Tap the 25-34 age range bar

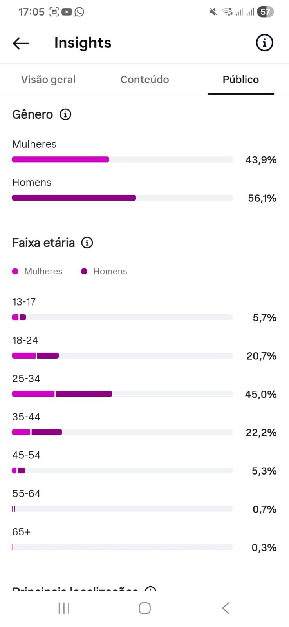tap(122, 394)
